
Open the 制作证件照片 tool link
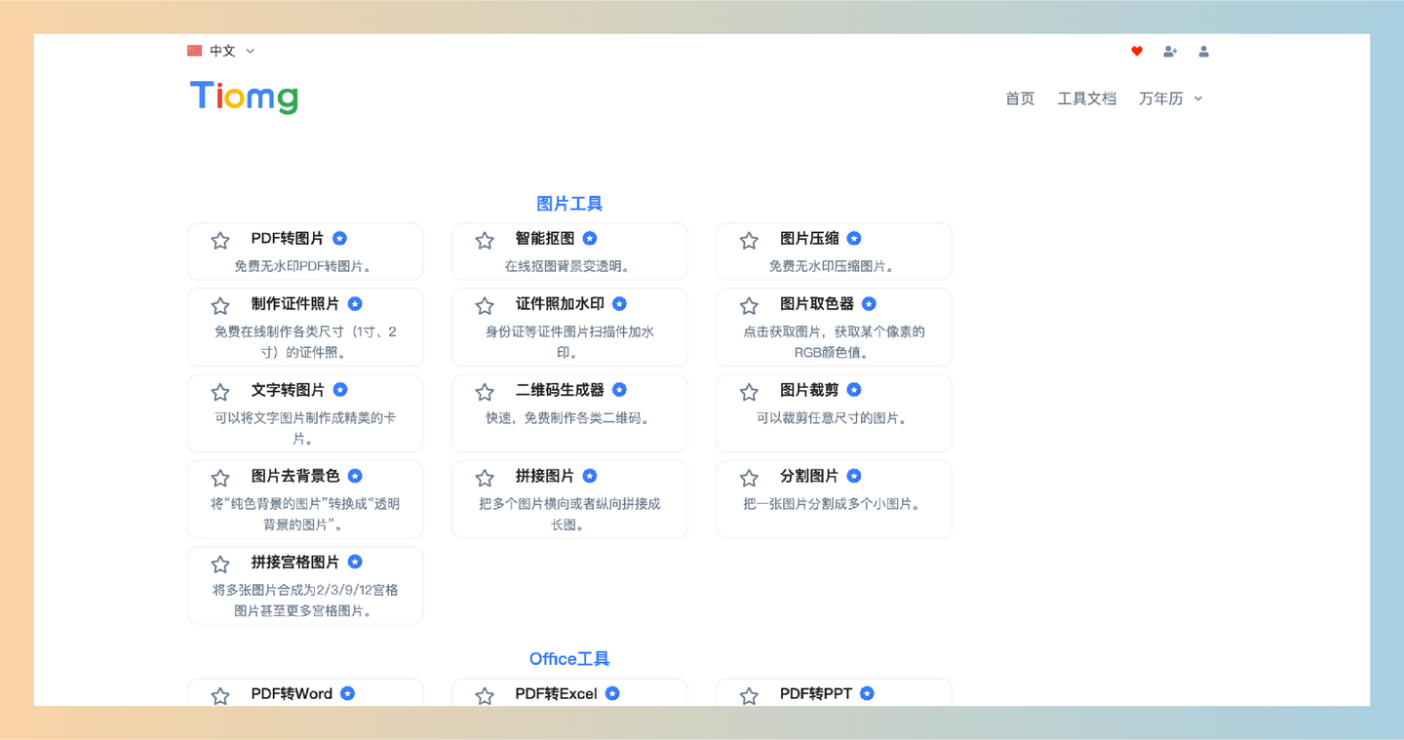coord(295,304)
